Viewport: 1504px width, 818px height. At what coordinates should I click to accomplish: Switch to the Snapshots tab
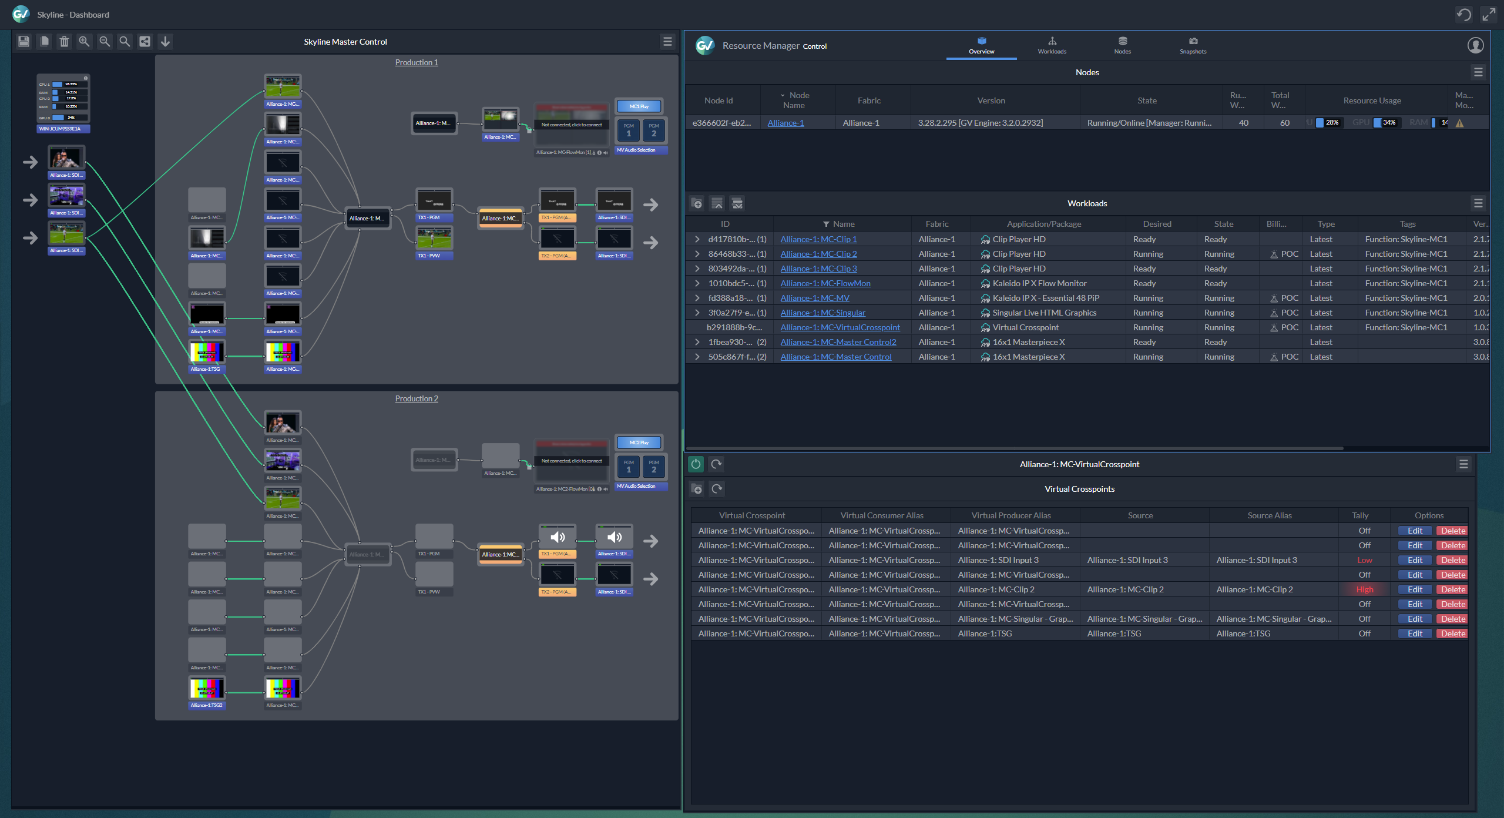pos(1193,46)
